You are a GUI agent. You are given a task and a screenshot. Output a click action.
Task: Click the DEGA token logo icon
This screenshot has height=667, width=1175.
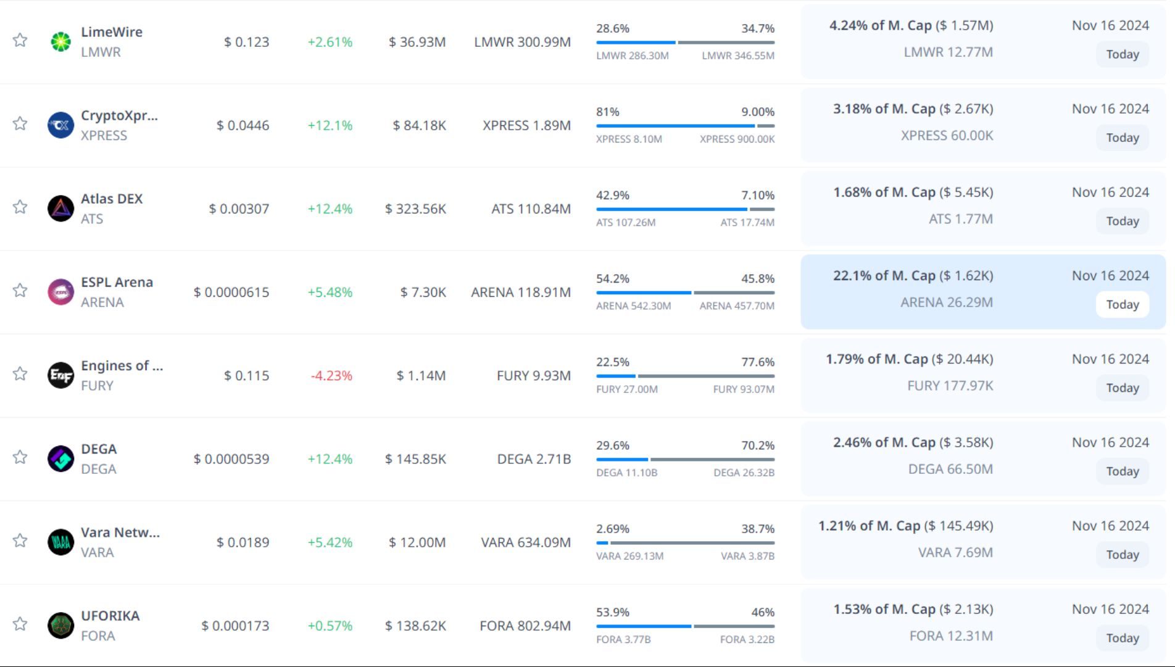click(x=60, y=458)
